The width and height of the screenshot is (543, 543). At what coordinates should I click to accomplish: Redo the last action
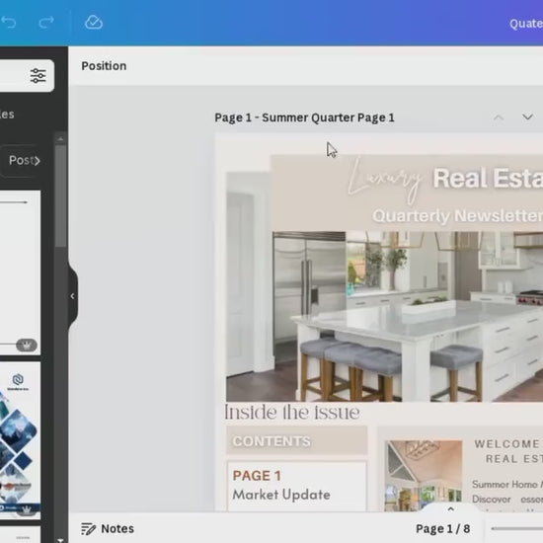46,23
